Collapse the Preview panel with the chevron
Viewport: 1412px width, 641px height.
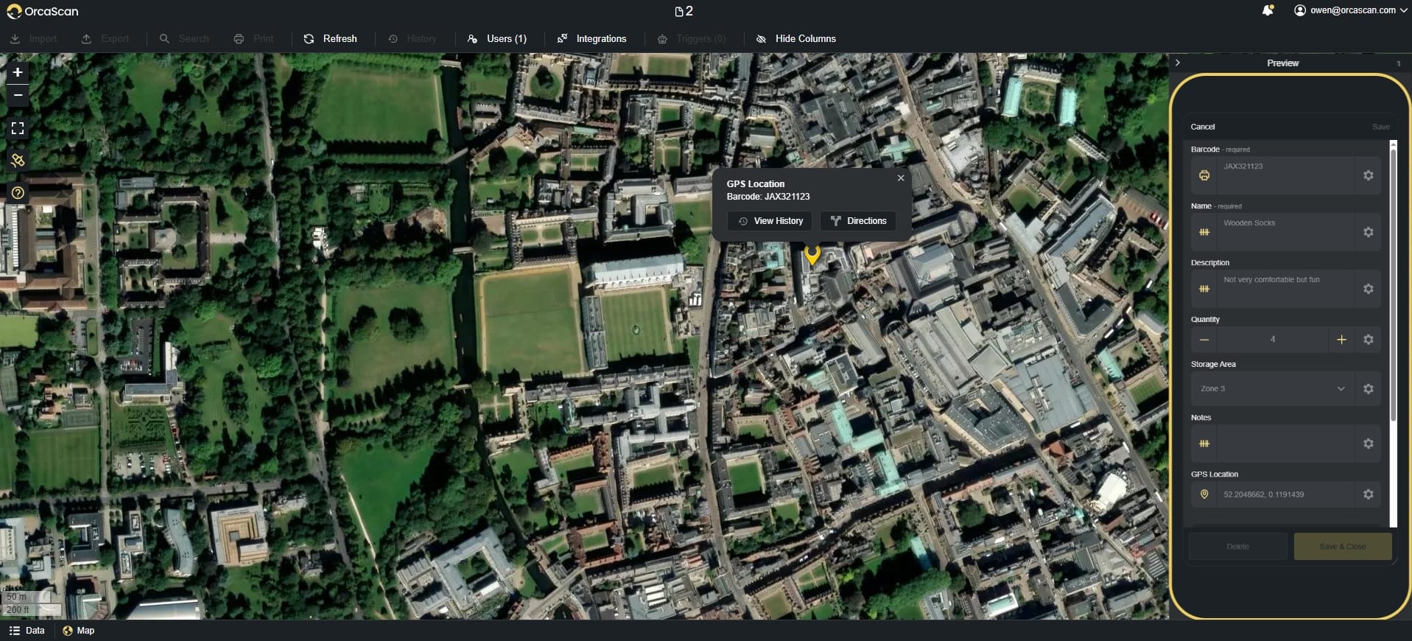[1178, 63]
